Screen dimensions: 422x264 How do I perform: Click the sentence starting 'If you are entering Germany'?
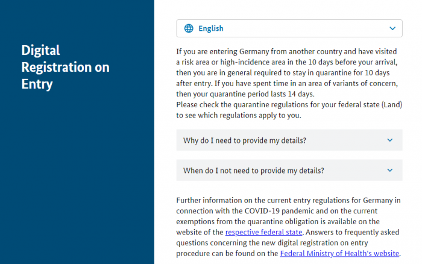pyautogui.click(x=287, y=68)
